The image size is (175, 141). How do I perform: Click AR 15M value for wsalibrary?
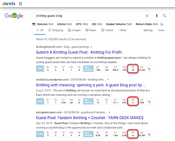142,103
